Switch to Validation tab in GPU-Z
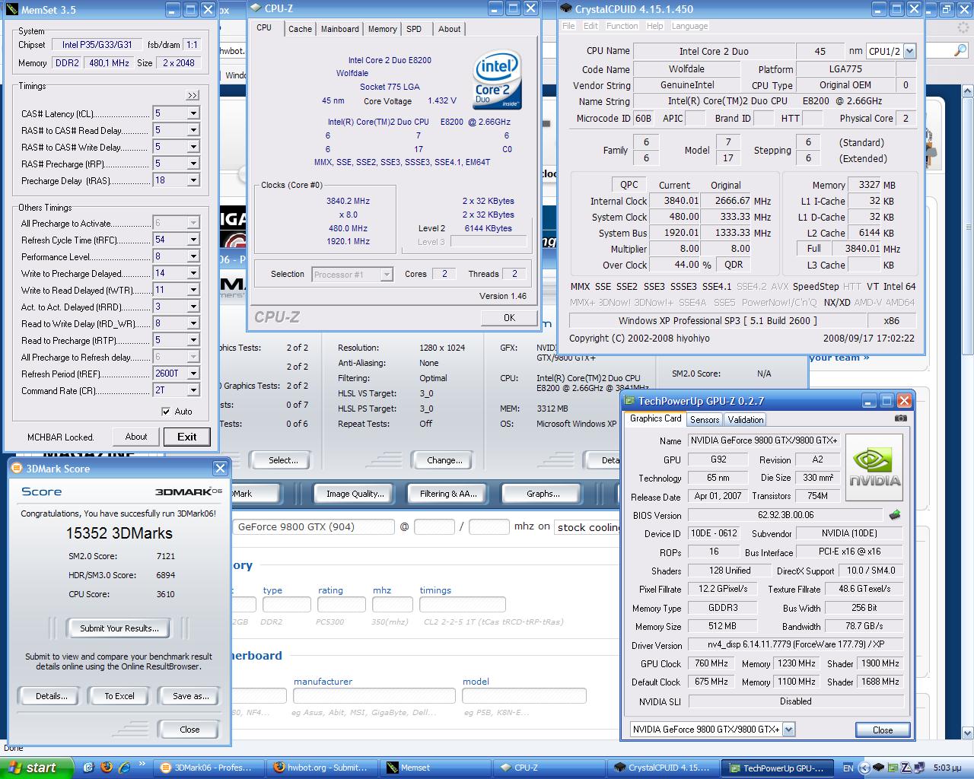Viewport: 974px width, 779px height. 746,419
